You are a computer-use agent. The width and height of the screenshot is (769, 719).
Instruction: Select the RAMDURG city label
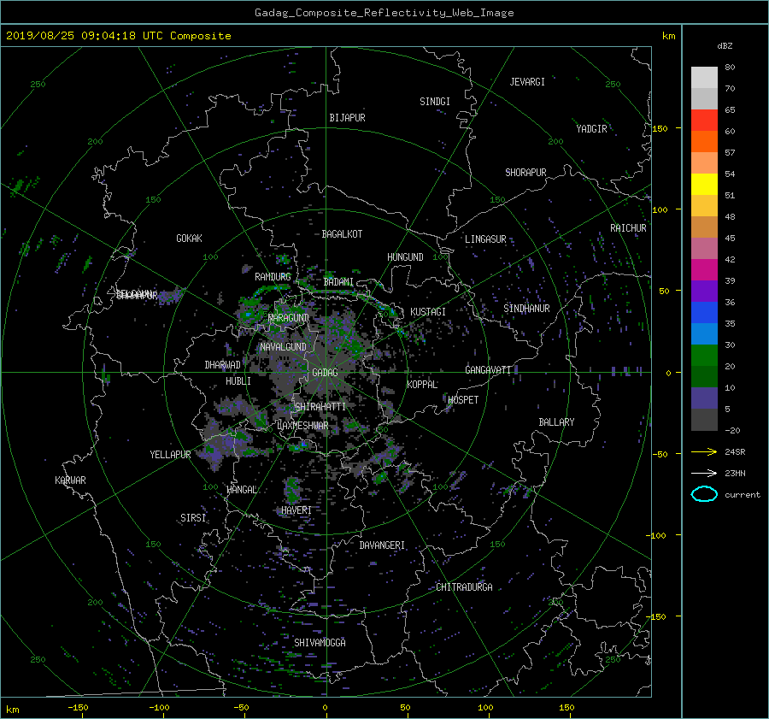[273, 277]
